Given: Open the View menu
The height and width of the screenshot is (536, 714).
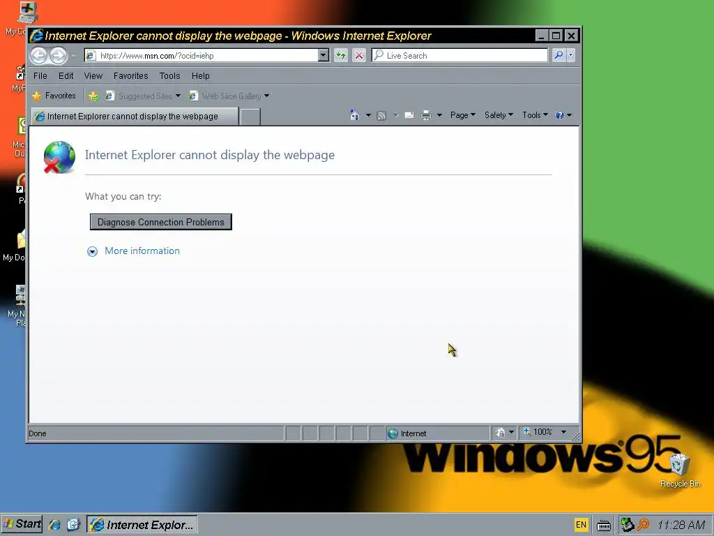Looking at the screenshot, I should pos(93,76).
